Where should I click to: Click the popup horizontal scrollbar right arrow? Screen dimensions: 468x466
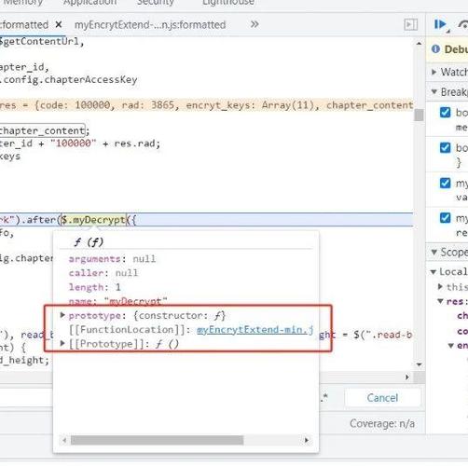[307, 440]
